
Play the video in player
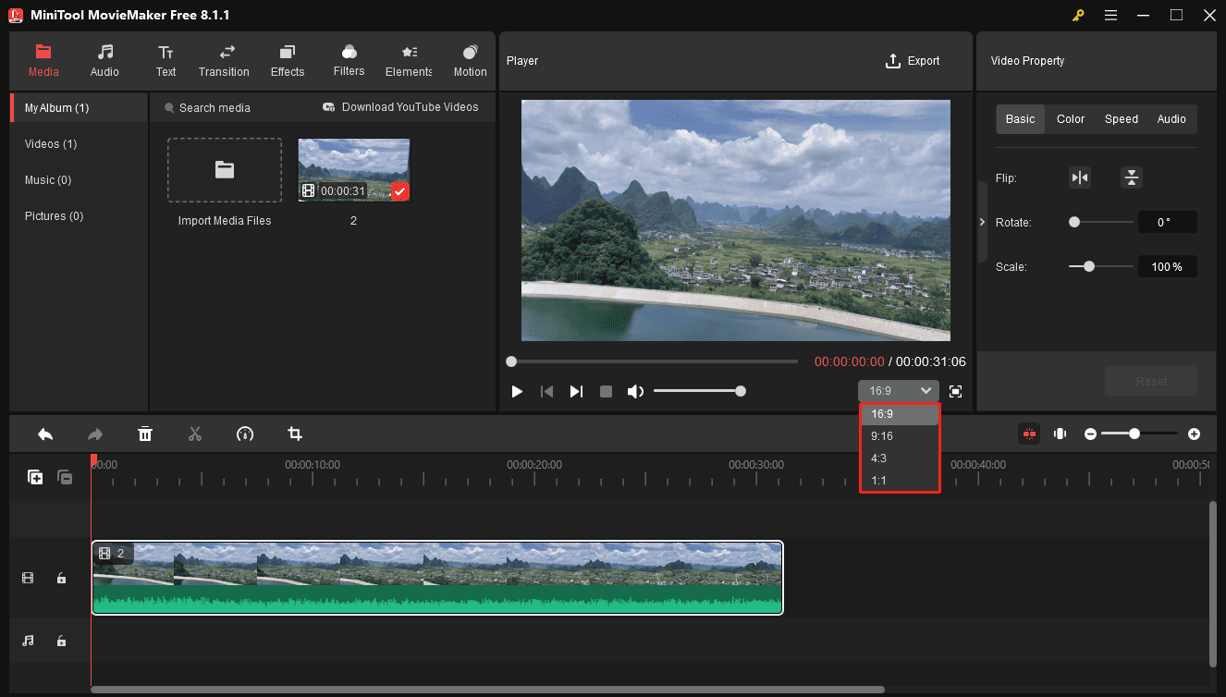tap(517, 392)
